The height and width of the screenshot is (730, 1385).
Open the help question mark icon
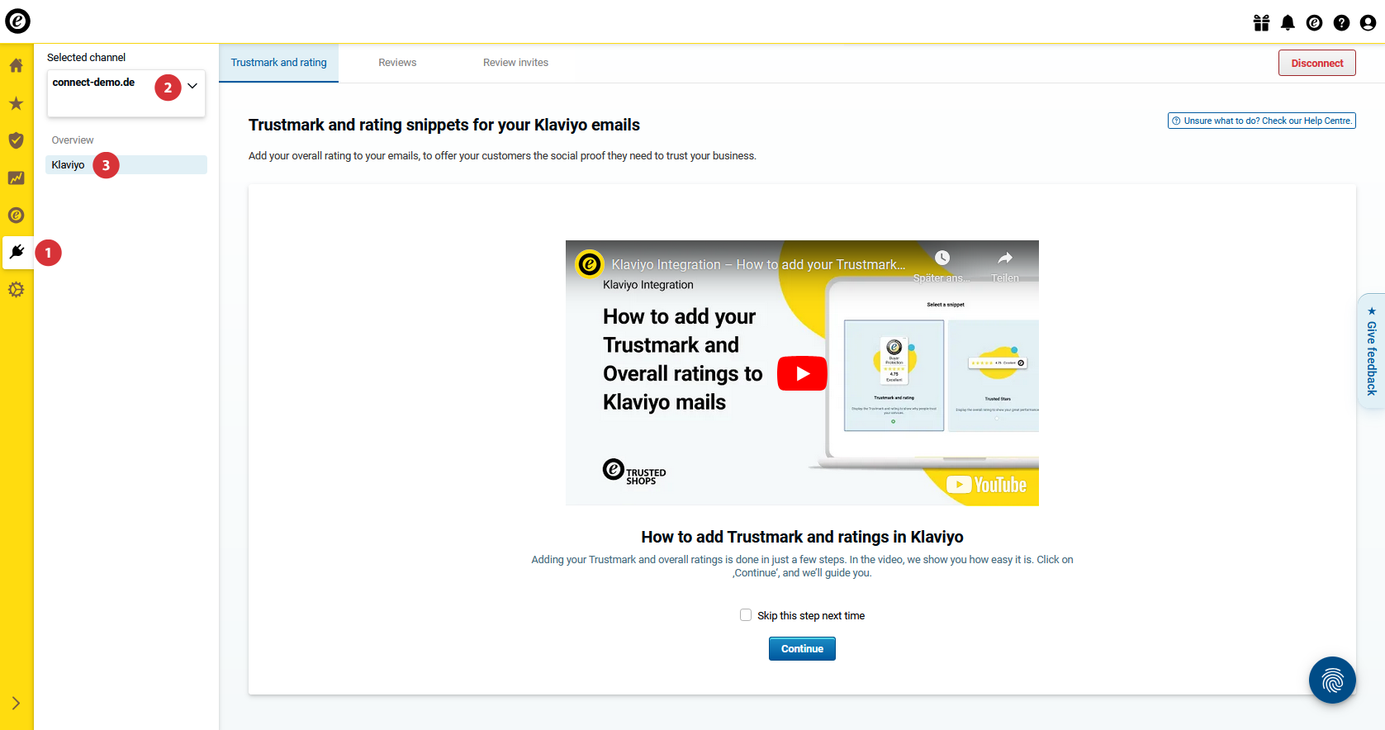pos(1341,23)
